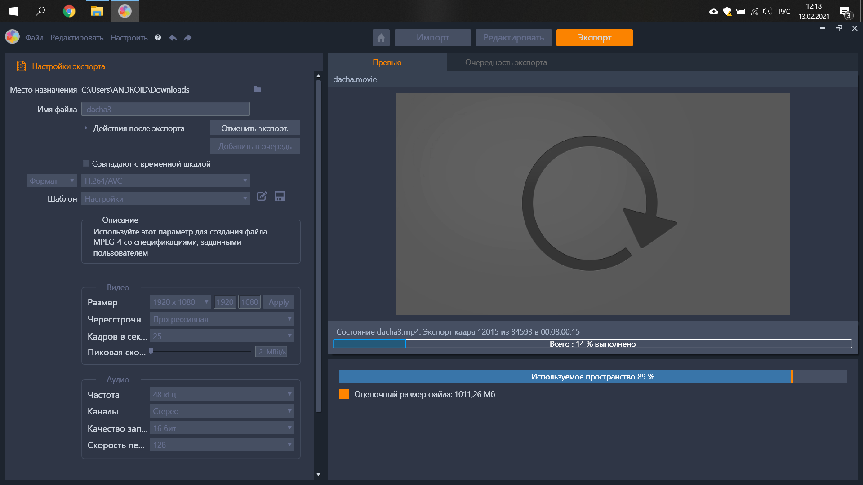Open the Прогрессивная interlacing dropdown
The image size is (863, 485).
[222, 319]
